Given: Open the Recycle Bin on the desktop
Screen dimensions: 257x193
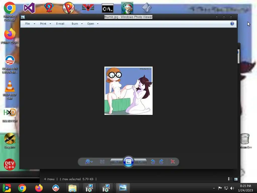Looking at the screenshot, I should click(x=245, y=141).
